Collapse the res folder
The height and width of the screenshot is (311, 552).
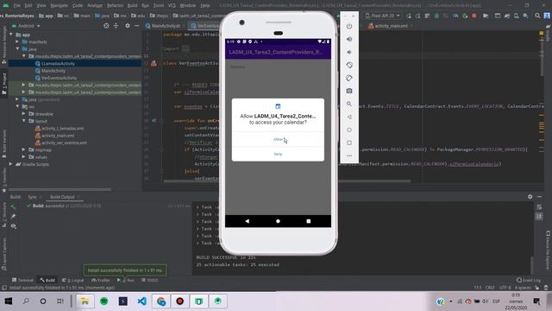[17, 106]
